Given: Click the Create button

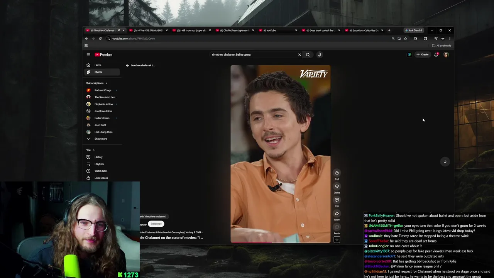Looking at the screenshot, I should [x=423, y=54].
